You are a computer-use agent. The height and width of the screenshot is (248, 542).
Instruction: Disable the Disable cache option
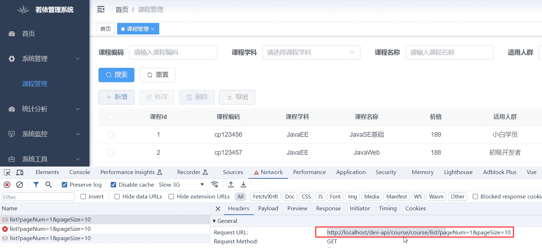tap(113, 184)
